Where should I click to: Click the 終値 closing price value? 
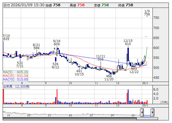pos(129,5)
